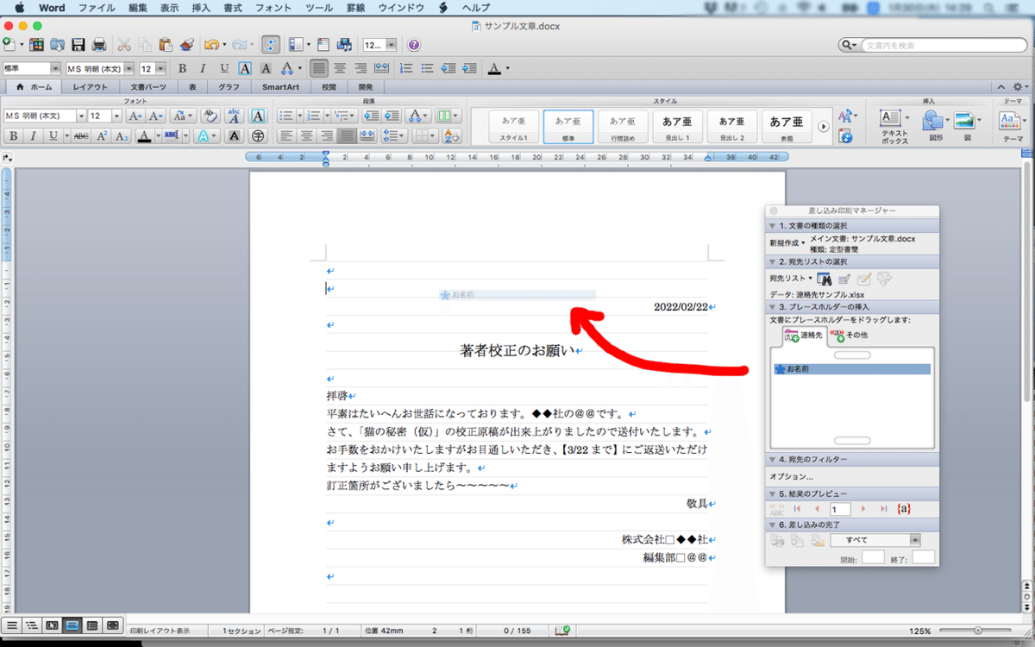Toggle Bold in the ribbon font group
Screen dimensions: 1035x647
click(x=13, y=135)
